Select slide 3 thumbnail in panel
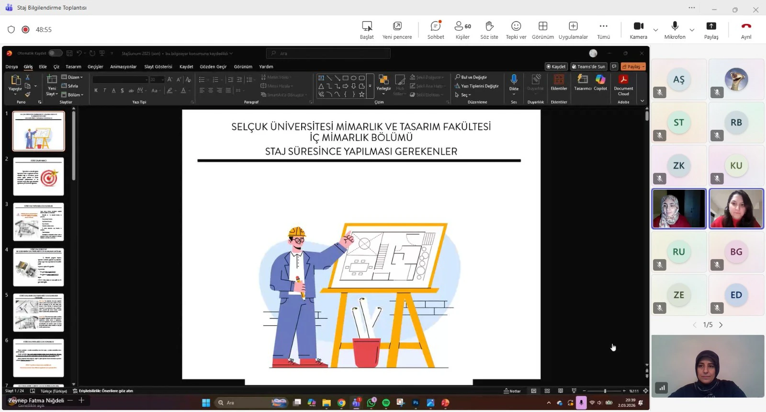The image size is (766, 412). [x=38, y=222]
